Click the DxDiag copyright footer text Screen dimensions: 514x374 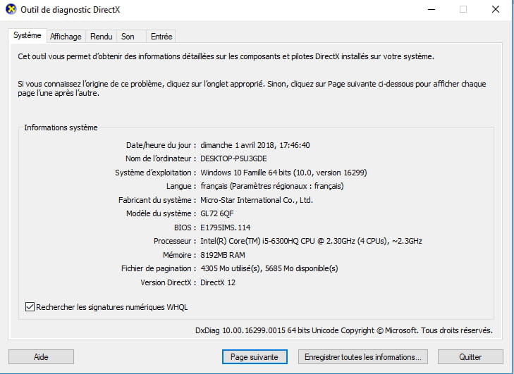(344, 330)
